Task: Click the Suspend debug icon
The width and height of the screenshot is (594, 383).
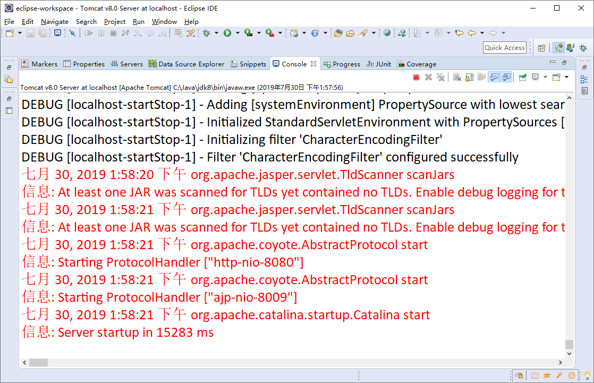Action: pos(101,33)
